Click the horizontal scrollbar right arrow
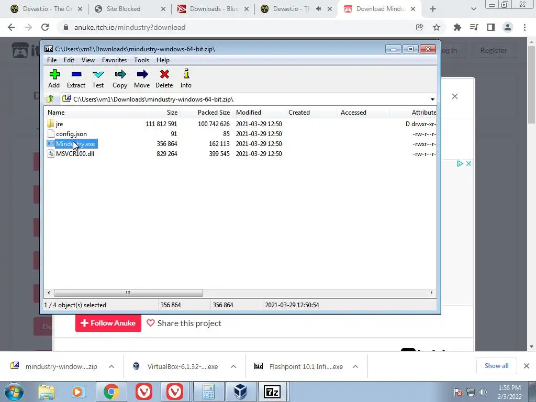This screenshot has height=402, width=536. pos(431,293)
